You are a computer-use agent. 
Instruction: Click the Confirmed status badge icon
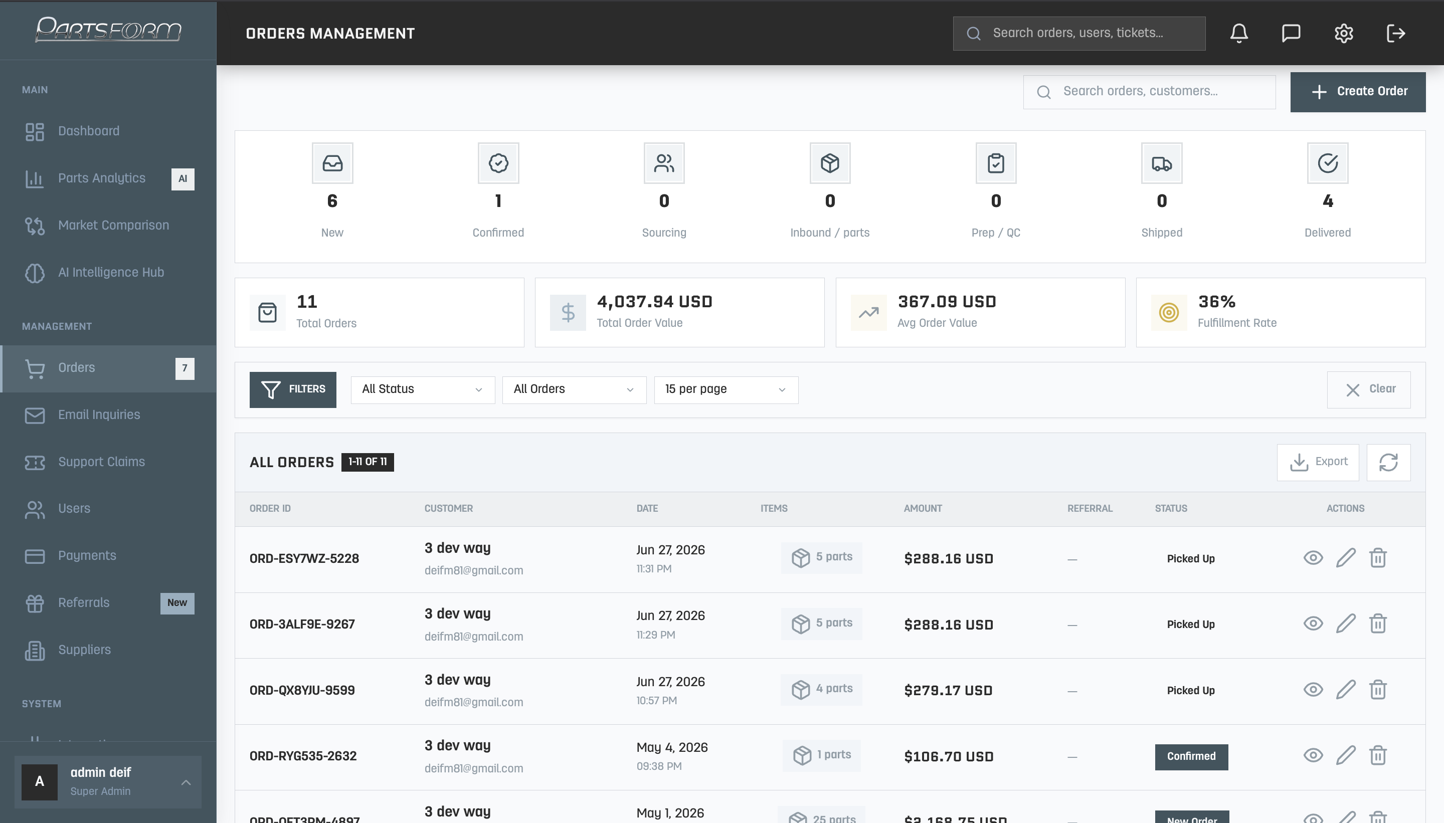[498, 163]
